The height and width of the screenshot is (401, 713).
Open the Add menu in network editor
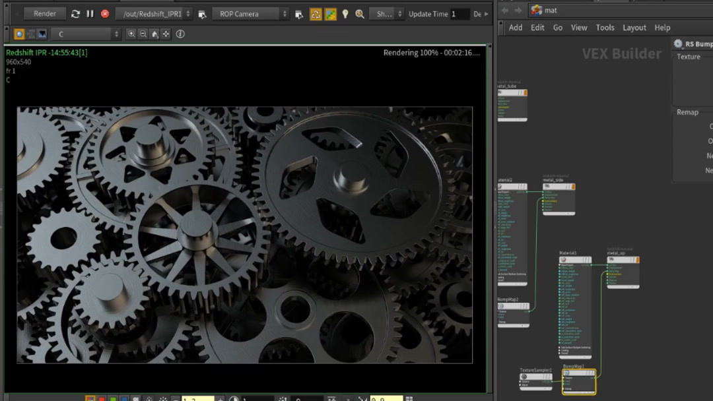pos(516,28)
